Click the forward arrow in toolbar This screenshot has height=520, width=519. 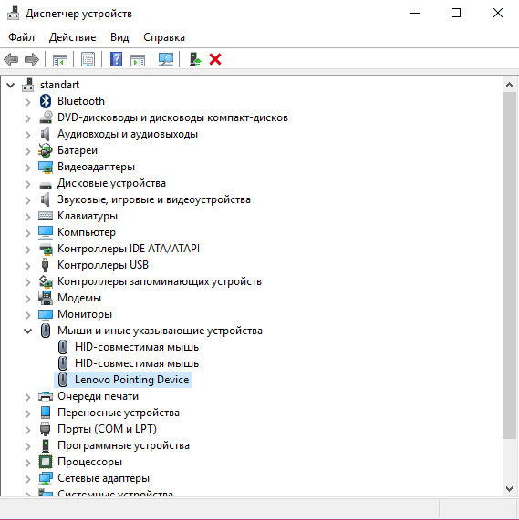[32, 60]
